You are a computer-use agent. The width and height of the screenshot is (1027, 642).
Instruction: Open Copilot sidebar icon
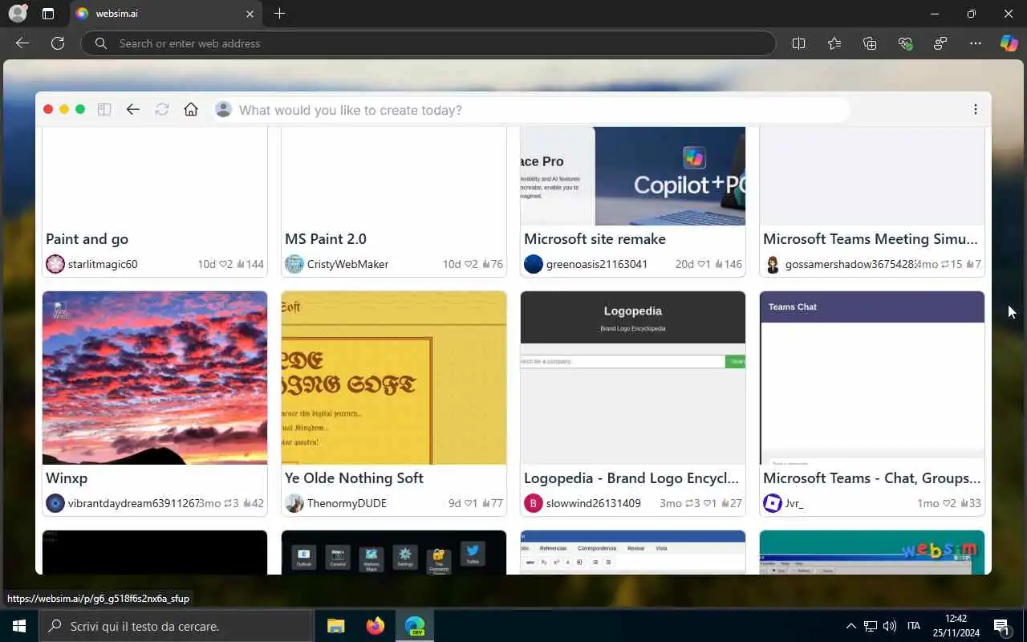(x=1009, y=43)
